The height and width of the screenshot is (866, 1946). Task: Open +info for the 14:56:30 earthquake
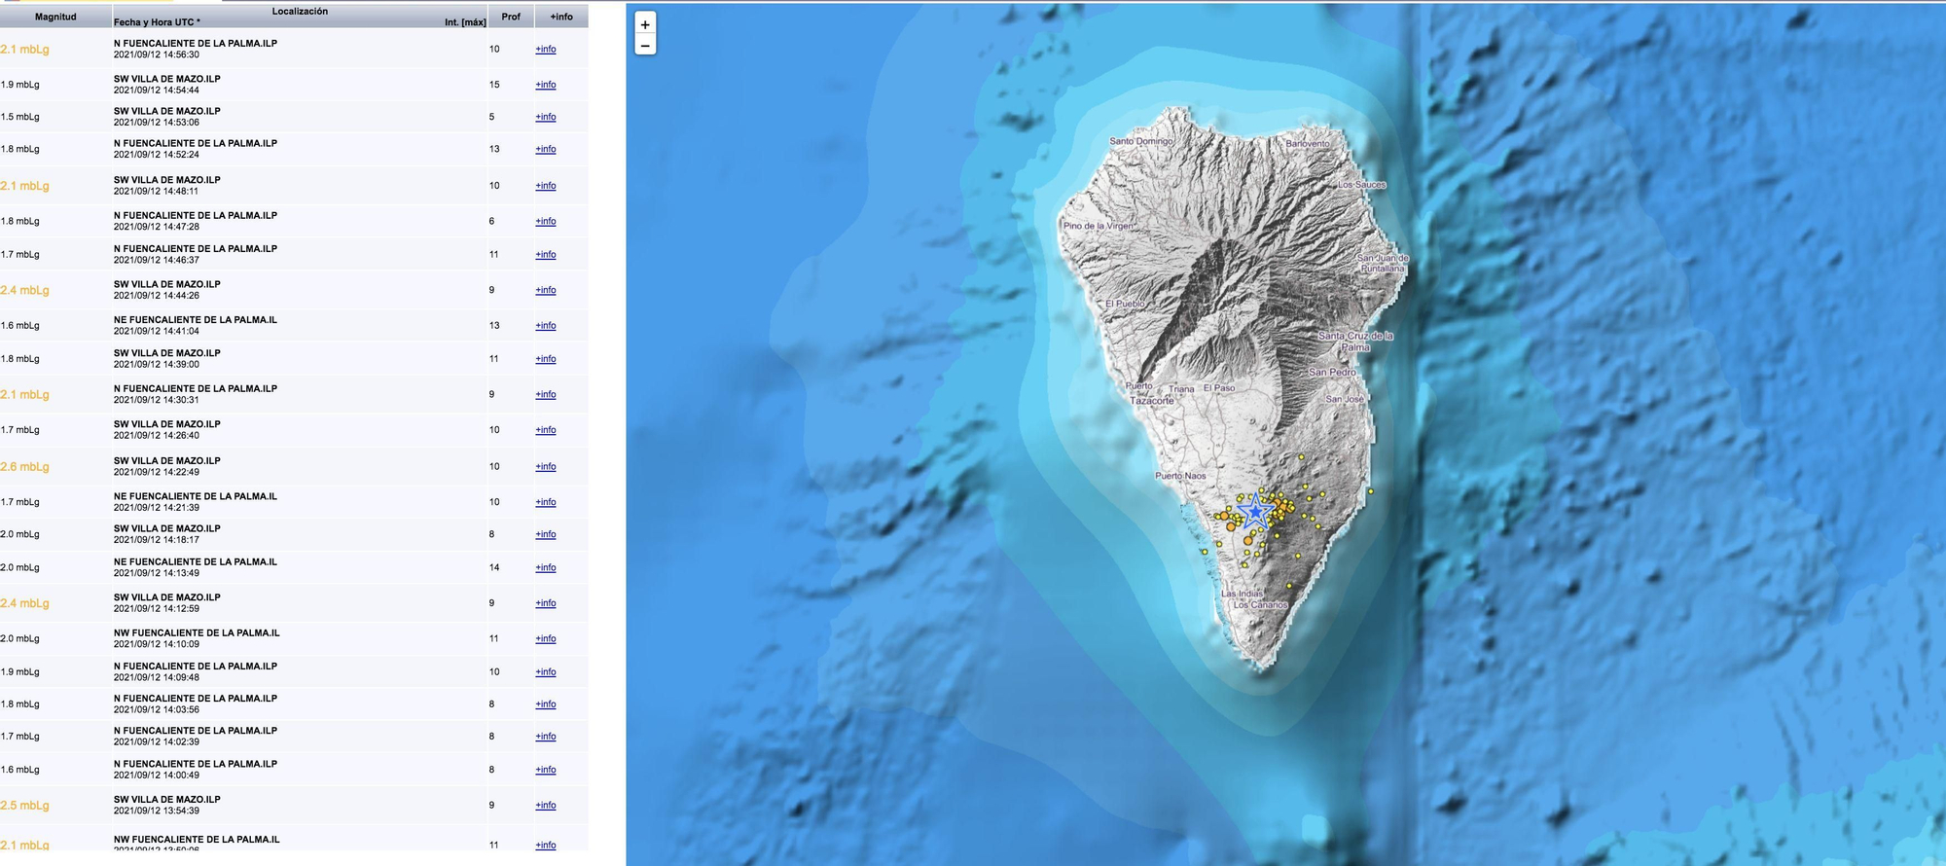tap(546, 49)
